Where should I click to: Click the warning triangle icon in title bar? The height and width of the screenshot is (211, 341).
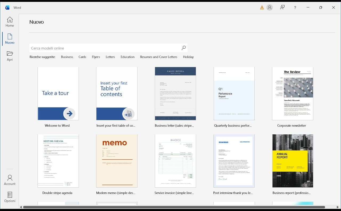(x=262, y=7)
